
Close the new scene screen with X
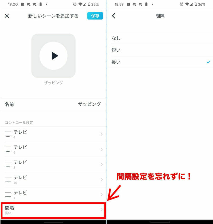(7, 16)
